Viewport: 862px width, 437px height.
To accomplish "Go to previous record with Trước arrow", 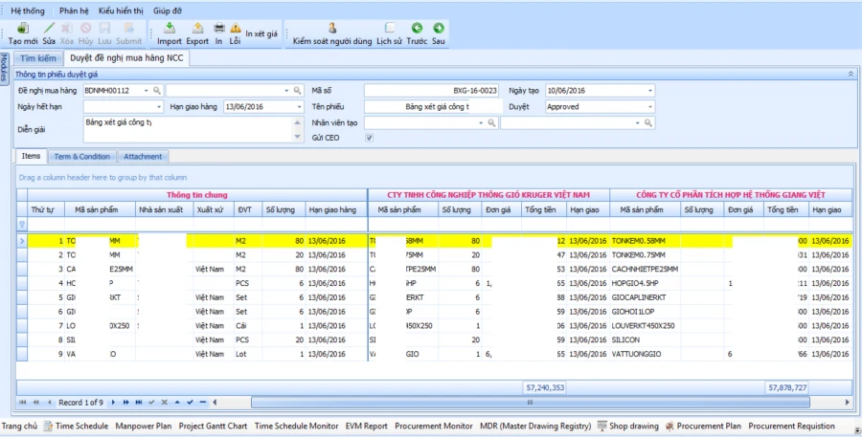I will (417, 28).
